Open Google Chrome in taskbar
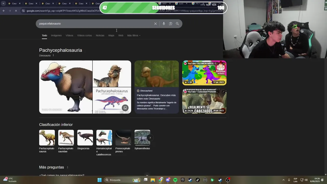327x184 pixels. [x=160, y=180]
